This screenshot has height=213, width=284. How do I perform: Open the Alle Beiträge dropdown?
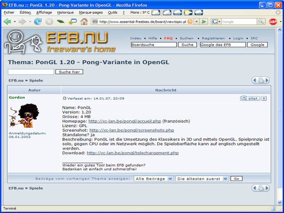tap(154, 179)
